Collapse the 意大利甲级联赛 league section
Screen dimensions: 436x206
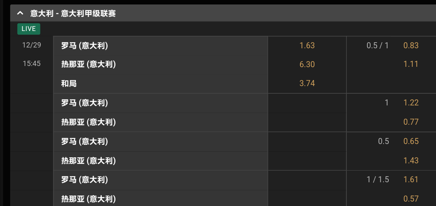[x=20, y=13]
